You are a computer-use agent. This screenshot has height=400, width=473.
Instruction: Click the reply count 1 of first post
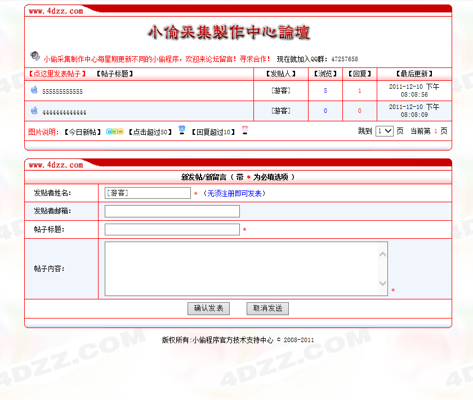point(360,90)
